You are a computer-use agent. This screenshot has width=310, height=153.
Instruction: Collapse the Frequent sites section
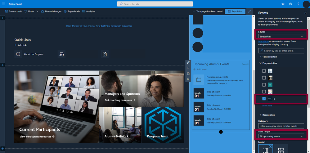click(x=268, y=63)
